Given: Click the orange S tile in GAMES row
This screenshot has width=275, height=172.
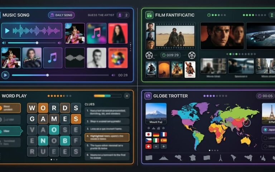Looking at the screenshot, I should [76, 119].
